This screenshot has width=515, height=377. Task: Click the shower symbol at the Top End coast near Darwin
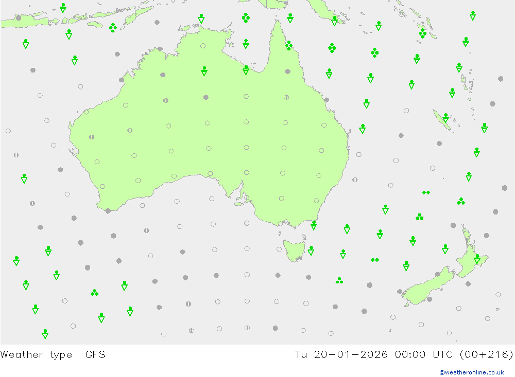[201, 19]
